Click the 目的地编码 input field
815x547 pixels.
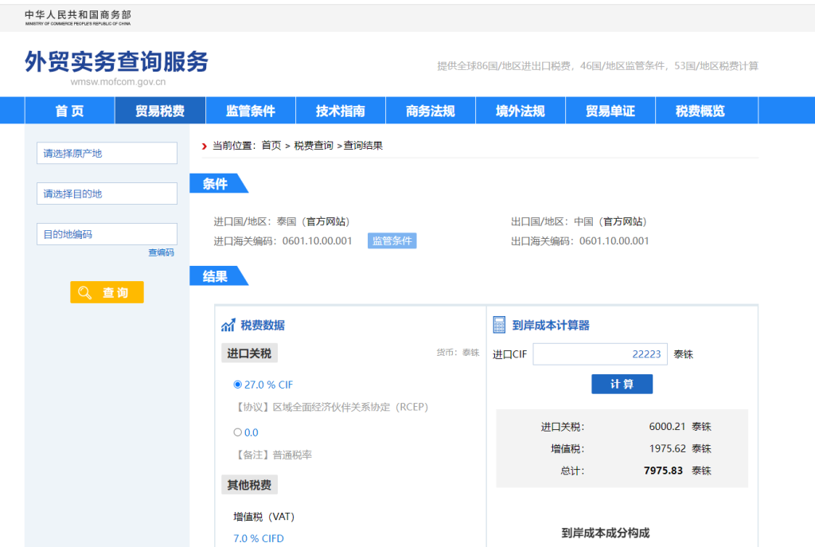tap(107, 235)
